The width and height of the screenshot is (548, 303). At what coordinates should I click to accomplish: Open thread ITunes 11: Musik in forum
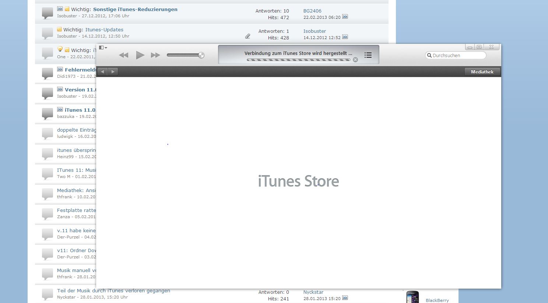77,170
